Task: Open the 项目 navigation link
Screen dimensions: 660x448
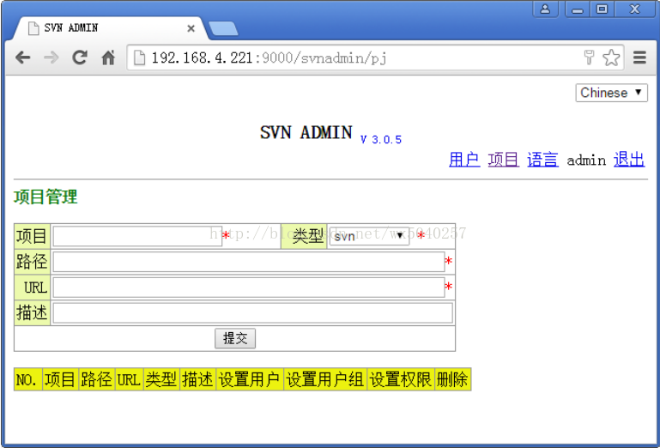Action: click(x=504, y=160)
